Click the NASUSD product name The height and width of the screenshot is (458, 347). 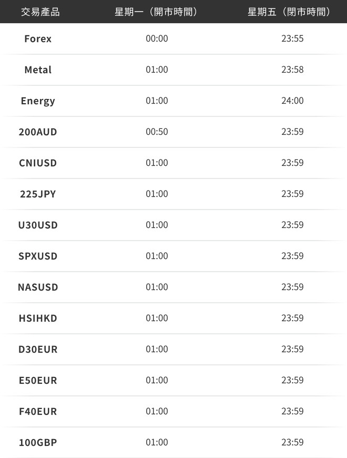pyautogui.click(x=38, y=287)
